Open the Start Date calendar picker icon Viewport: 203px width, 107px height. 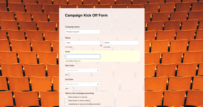98,70
